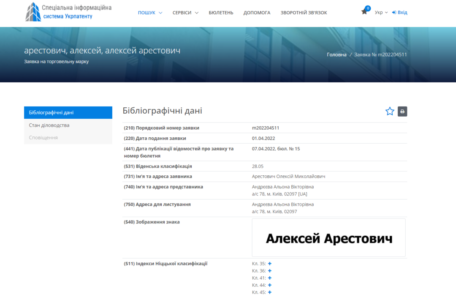
Task: Switch to Стан діловодства tab
Action: tap(49, 125)
